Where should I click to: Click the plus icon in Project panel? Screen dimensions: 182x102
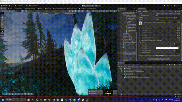pyautogui.click(x=119, y=65)
